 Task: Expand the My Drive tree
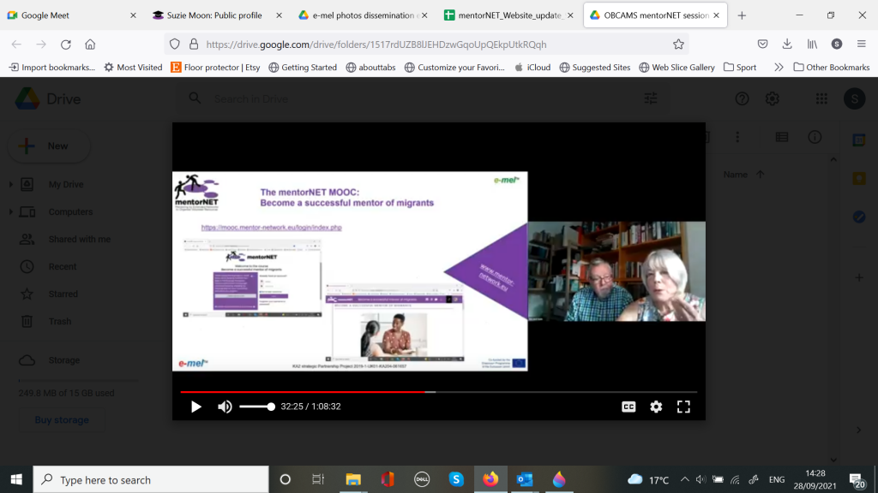click(10, 184)
